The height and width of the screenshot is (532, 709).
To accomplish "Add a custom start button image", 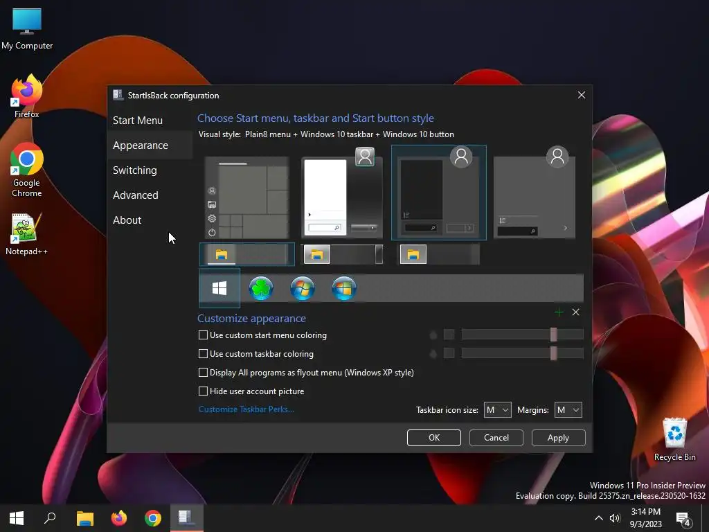I will click(x=559, y=312).
